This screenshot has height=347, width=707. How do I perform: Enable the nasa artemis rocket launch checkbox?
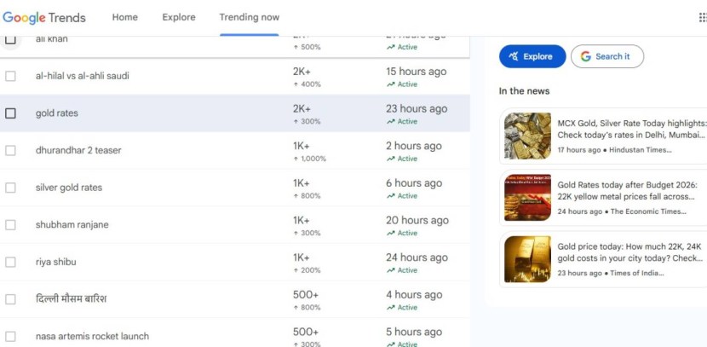click(x=11, y=336)
